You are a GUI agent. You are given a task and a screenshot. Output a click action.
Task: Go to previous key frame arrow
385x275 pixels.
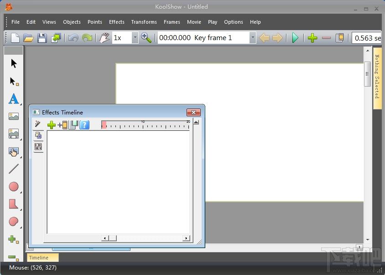point(264,38)
